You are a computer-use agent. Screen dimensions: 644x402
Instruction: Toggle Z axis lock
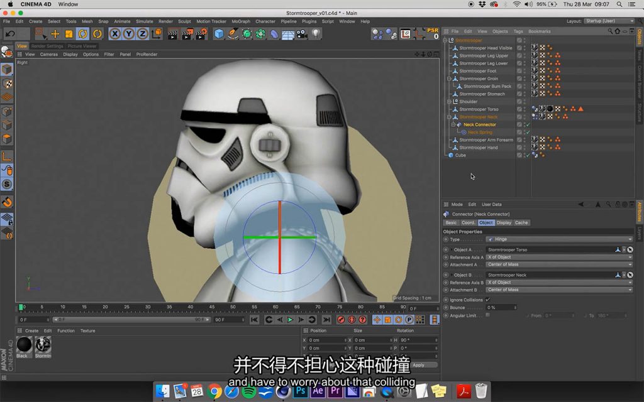143,34
